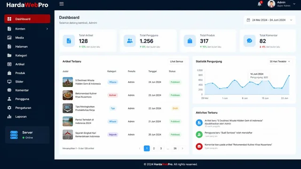Open the notification bell
The width and height of the screenshot is (301, 169).
pos(259,4)
